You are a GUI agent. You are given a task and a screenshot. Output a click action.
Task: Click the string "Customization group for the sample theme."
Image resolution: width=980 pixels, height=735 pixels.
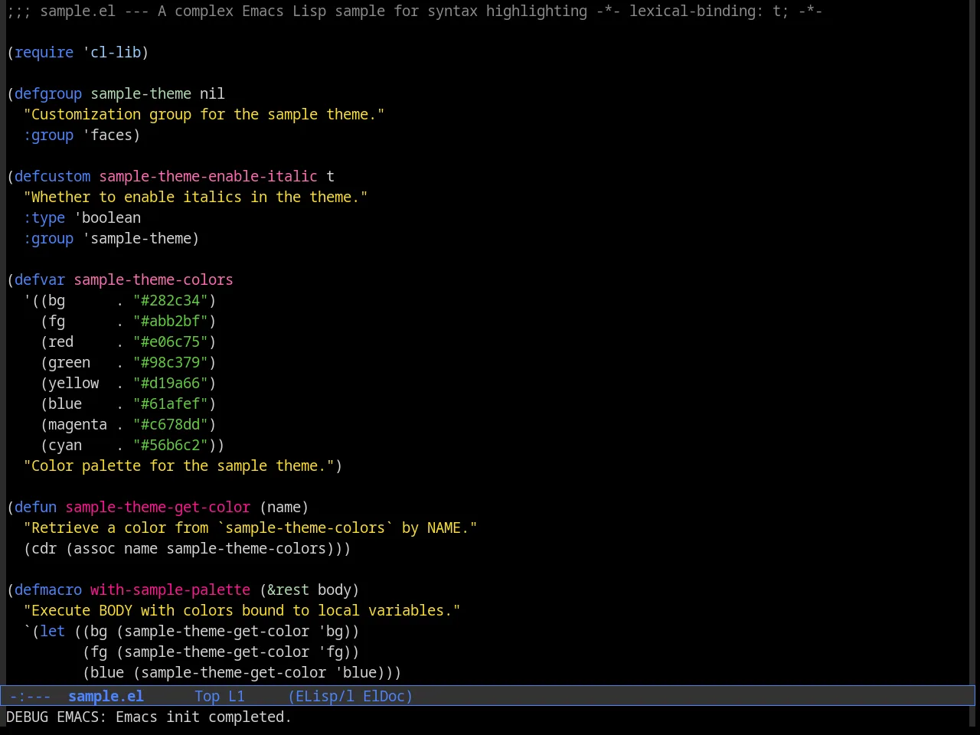(x=204, y=114)
